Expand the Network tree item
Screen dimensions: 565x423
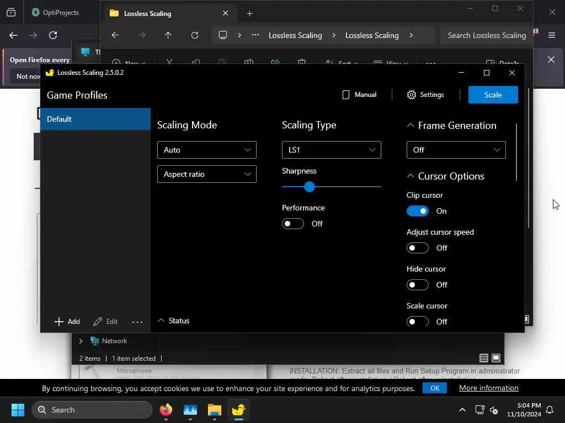[x=81, y=341]
